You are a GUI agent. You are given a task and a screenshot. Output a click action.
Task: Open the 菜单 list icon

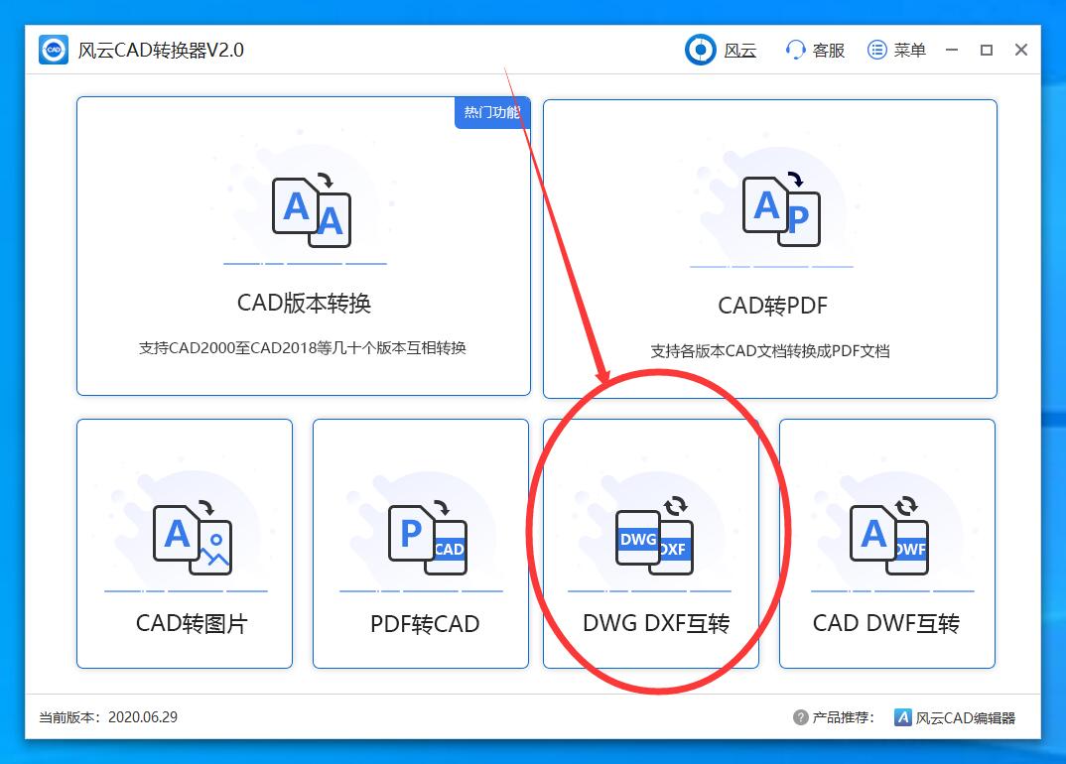(877, 50)
